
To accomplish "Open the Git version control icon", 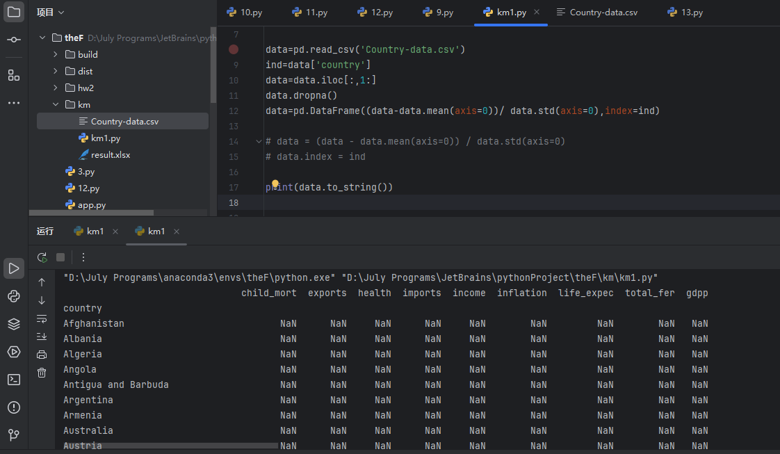I will point(14,435).
